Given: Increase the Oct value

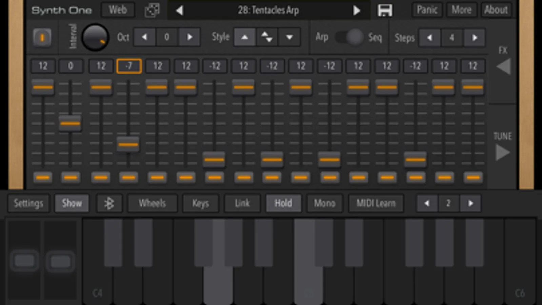Looking at the screenshot, I should coord(189,37).
